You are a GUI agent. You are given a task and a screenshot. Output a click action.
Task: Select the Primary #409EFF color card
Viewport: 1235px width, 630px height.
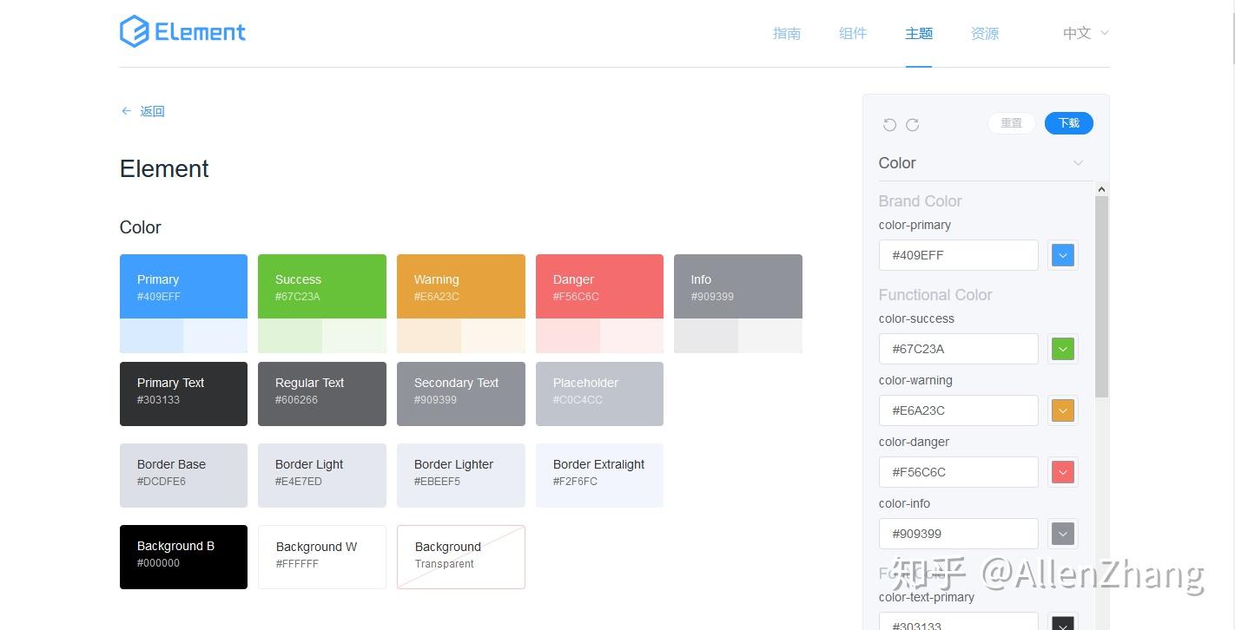(x=183, y=286)
